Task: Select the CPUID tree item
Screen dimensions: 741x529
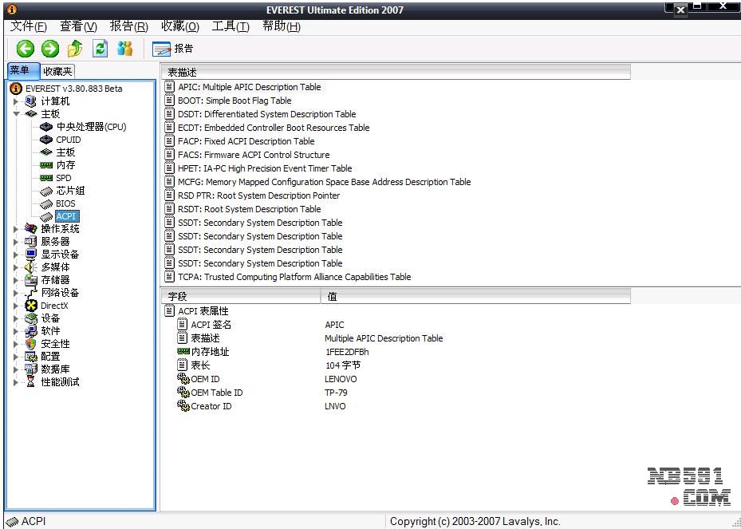Action: pos(68,140)
